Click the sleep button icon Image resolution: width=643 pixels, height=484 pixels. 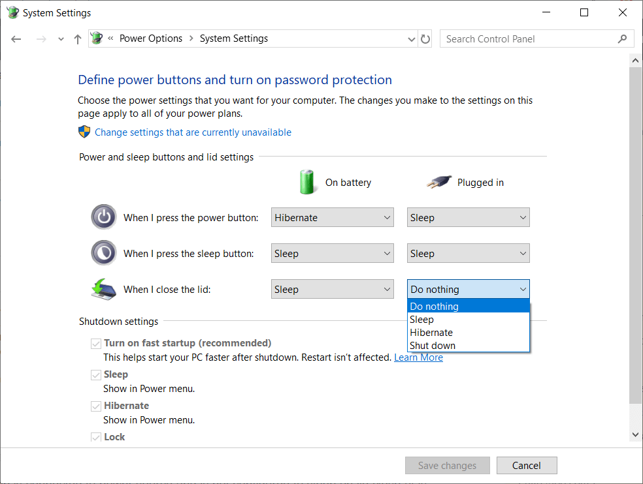click(103, 252)
